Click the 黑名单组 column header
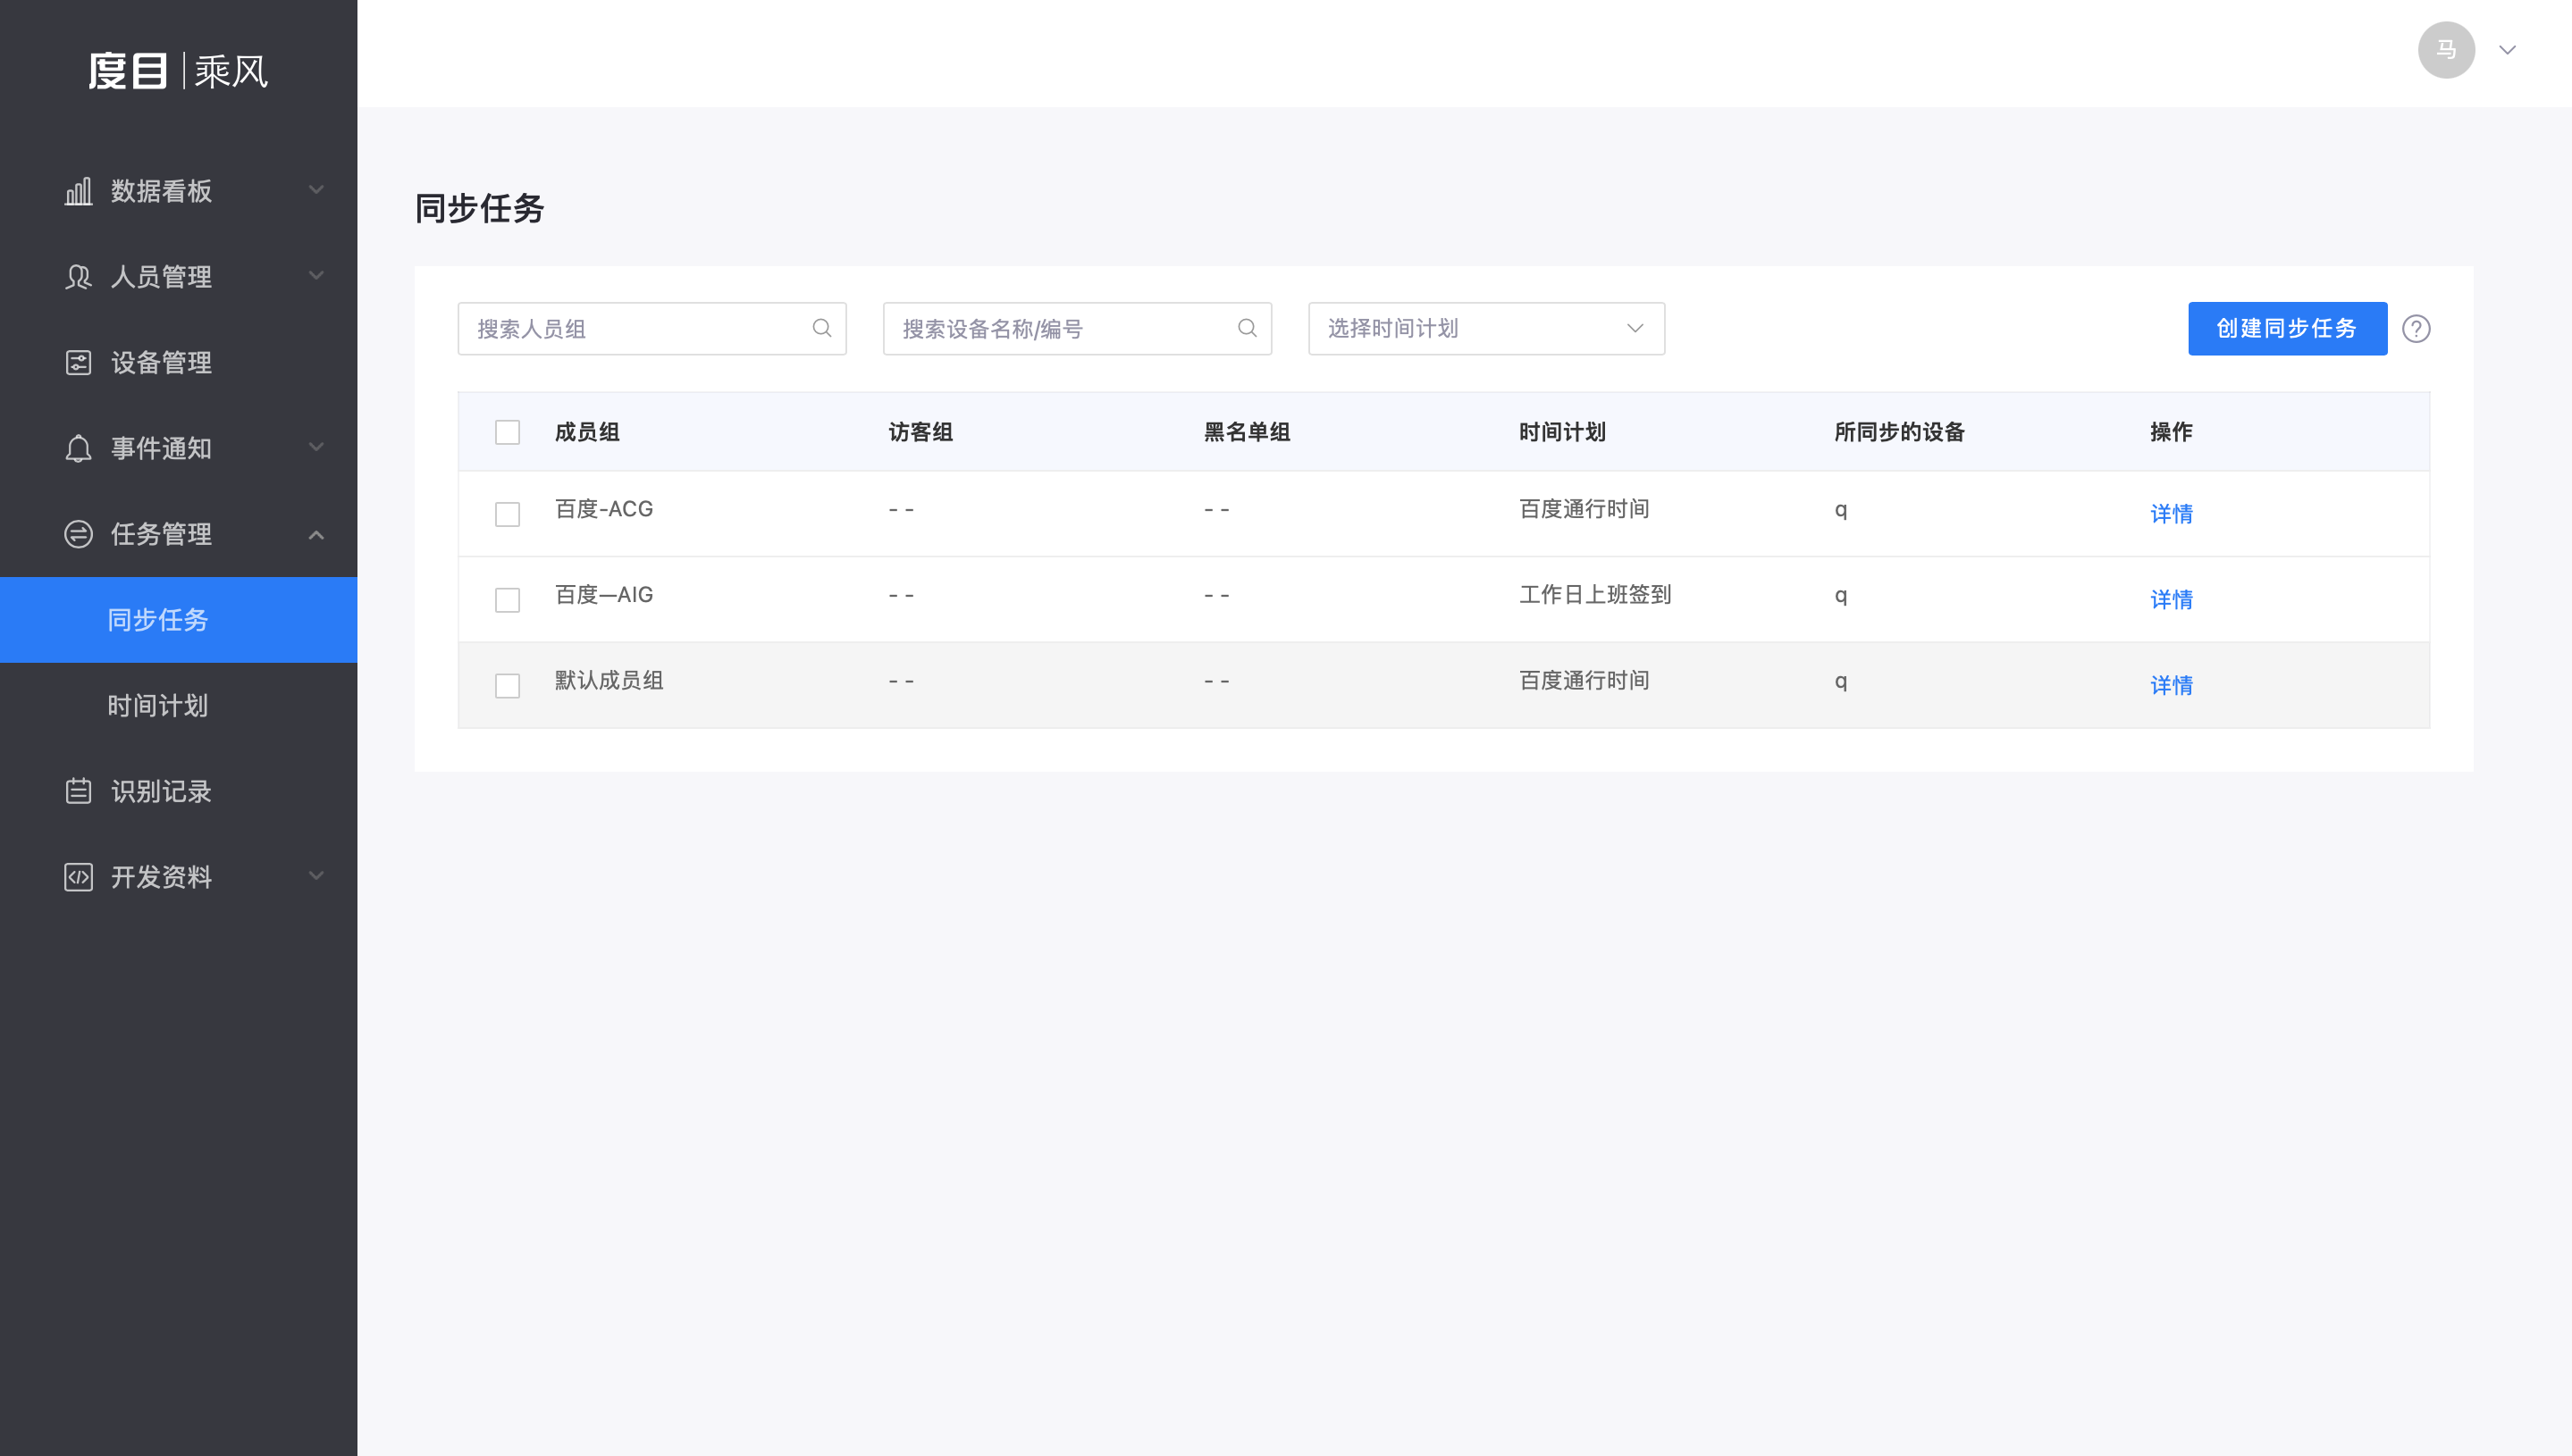 click(x=1247, y=432)
